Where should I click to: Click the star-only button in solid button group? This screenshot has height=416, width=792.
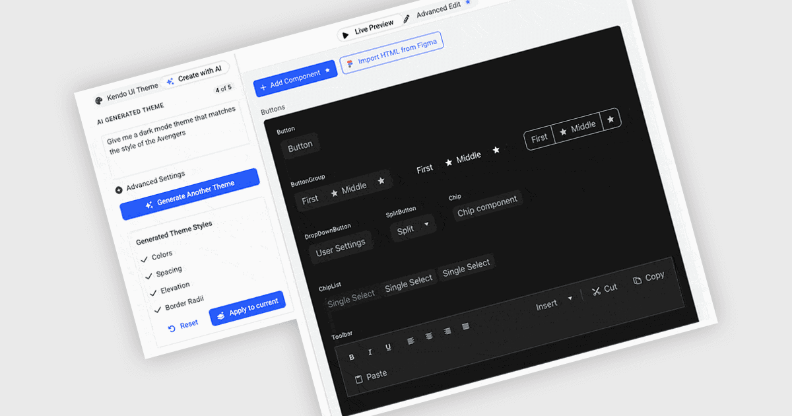[381, 181]
